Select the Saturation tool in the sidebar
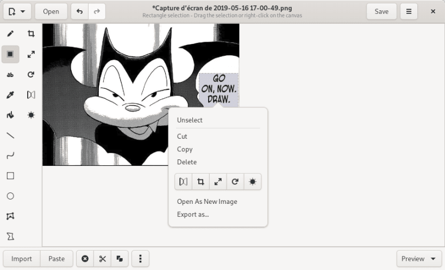This screenshot has height=270, width=445. [x=31, y=115]
